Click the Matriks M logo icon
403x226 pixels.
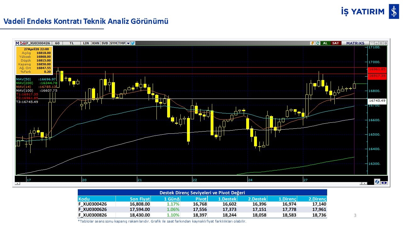(x=17, y=43)
